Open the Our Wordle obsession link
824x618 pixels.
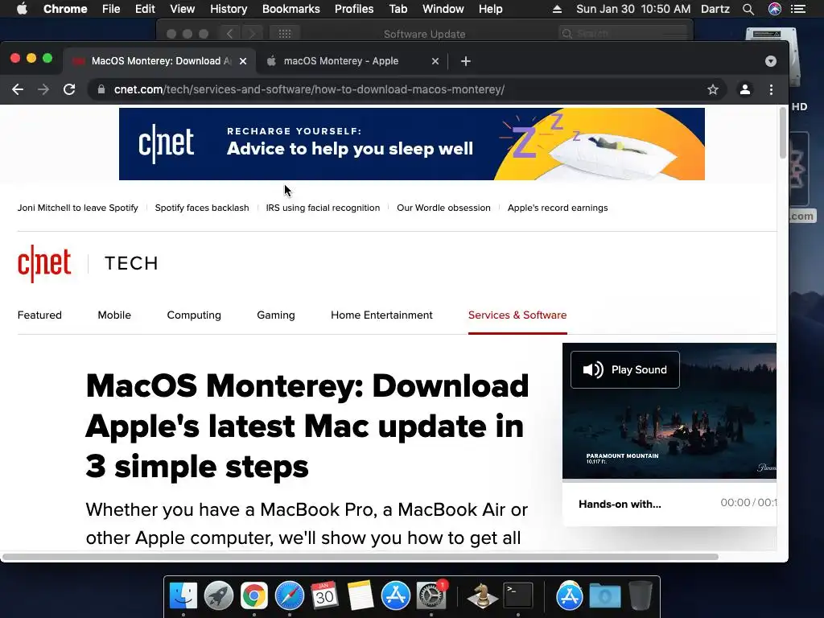click(x=443, y=208)
